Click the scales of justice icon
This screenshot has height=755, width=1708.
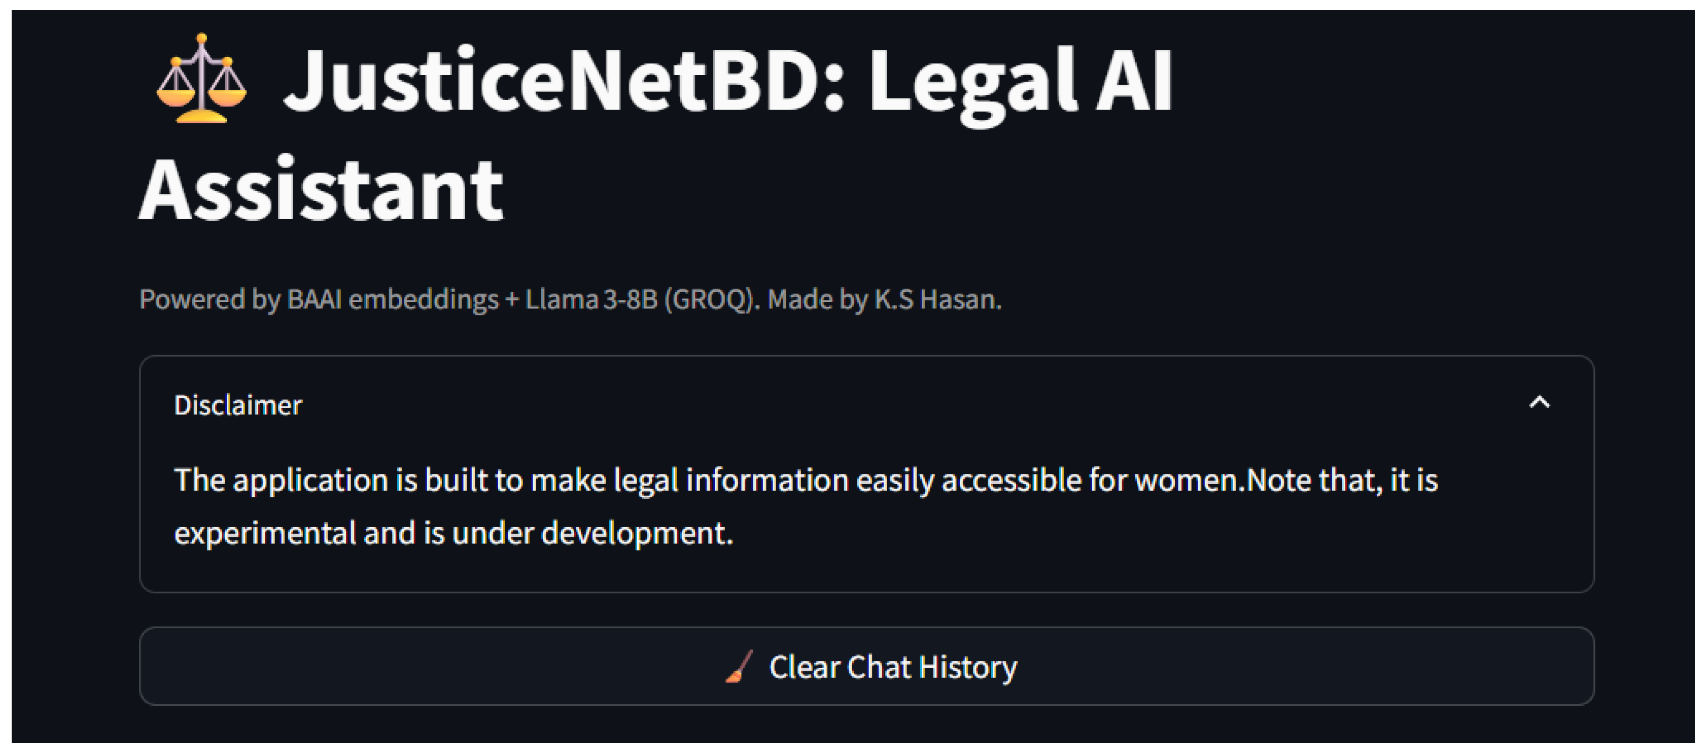[201, 80]
